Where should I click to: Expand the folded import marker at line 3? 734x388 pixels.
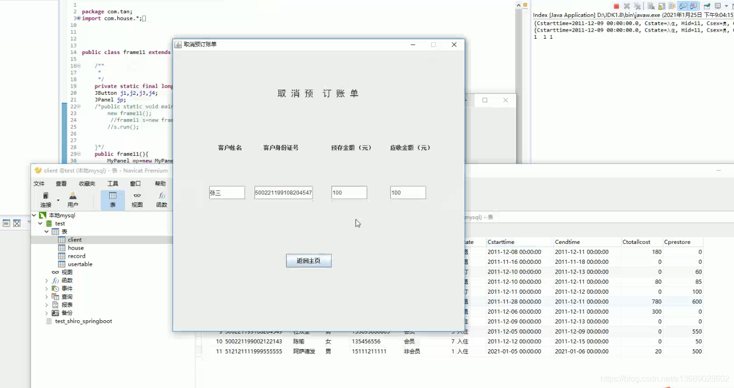(79, 18)
